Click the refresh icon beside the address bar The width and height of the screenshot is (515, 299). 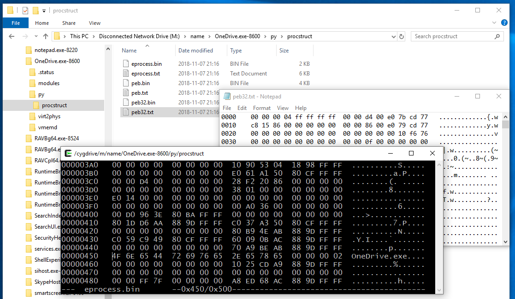coord(401,36)
